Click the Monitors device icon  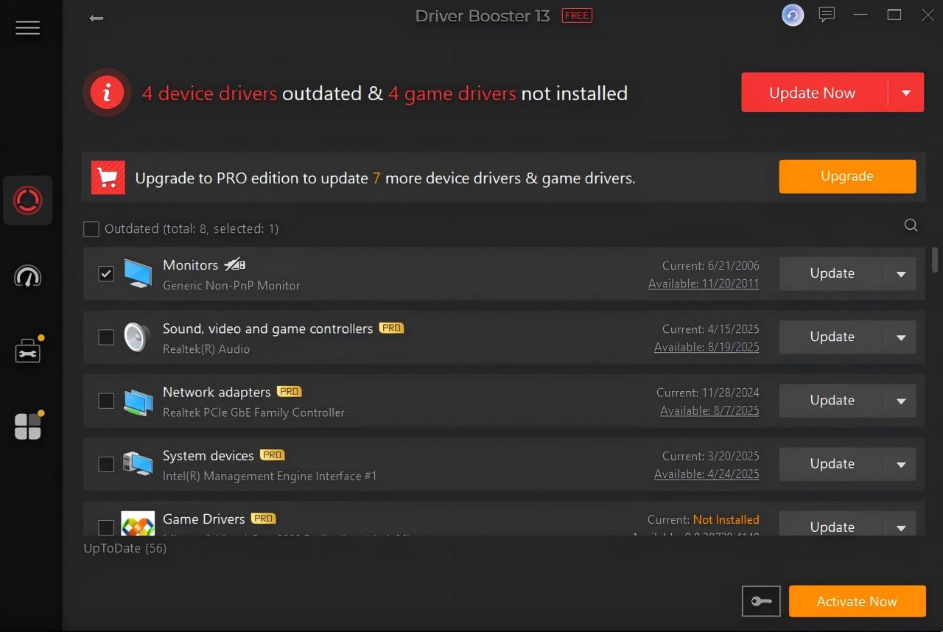(x=138, y=273)
